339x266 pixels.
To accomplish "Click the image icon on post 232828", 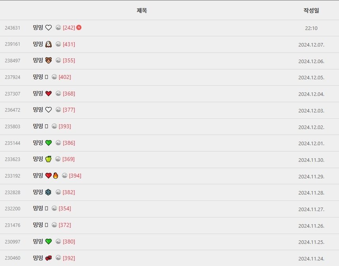I will coord(58,192).
